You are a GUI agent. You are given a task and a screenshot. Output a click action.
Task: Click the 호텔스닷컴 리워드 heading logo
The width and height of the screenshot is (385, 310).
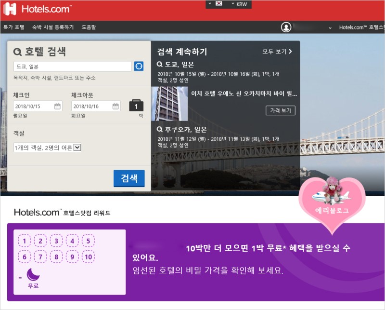point(62,212)
